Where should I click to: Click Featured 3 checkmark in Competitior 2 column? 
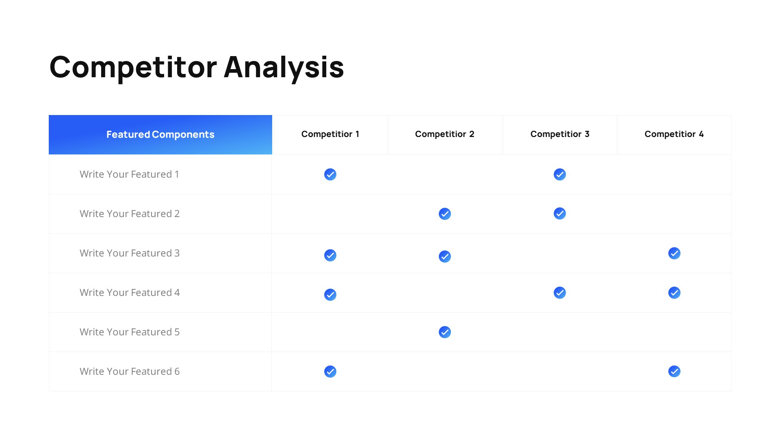[x=445, y=256]
